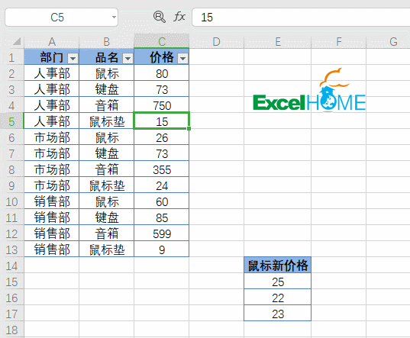Select the cell with value 22

(x=278, y=298)
